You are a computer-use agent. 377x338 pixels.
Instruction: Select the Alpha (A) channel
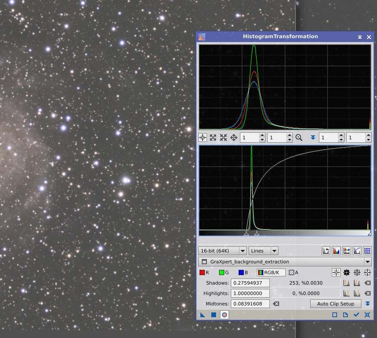[294, 272]
